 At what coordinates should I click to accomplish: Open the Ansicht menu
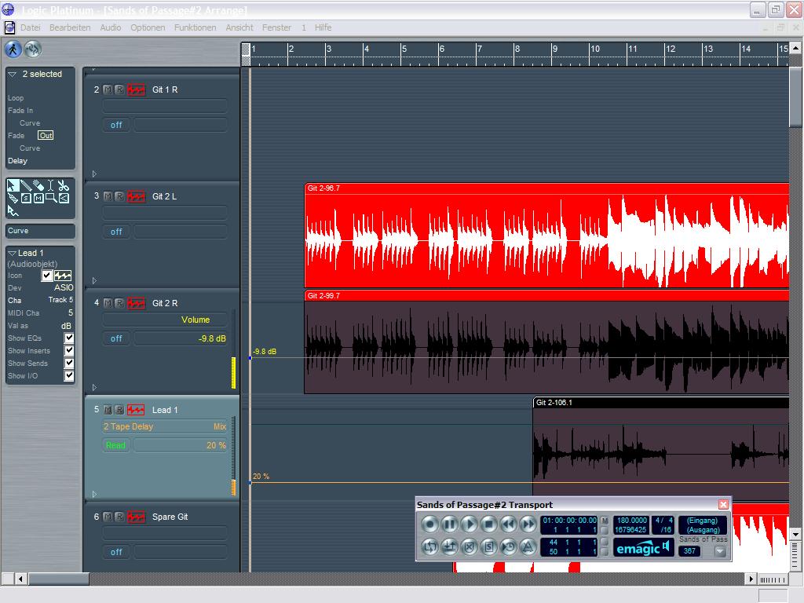(239, 27)
